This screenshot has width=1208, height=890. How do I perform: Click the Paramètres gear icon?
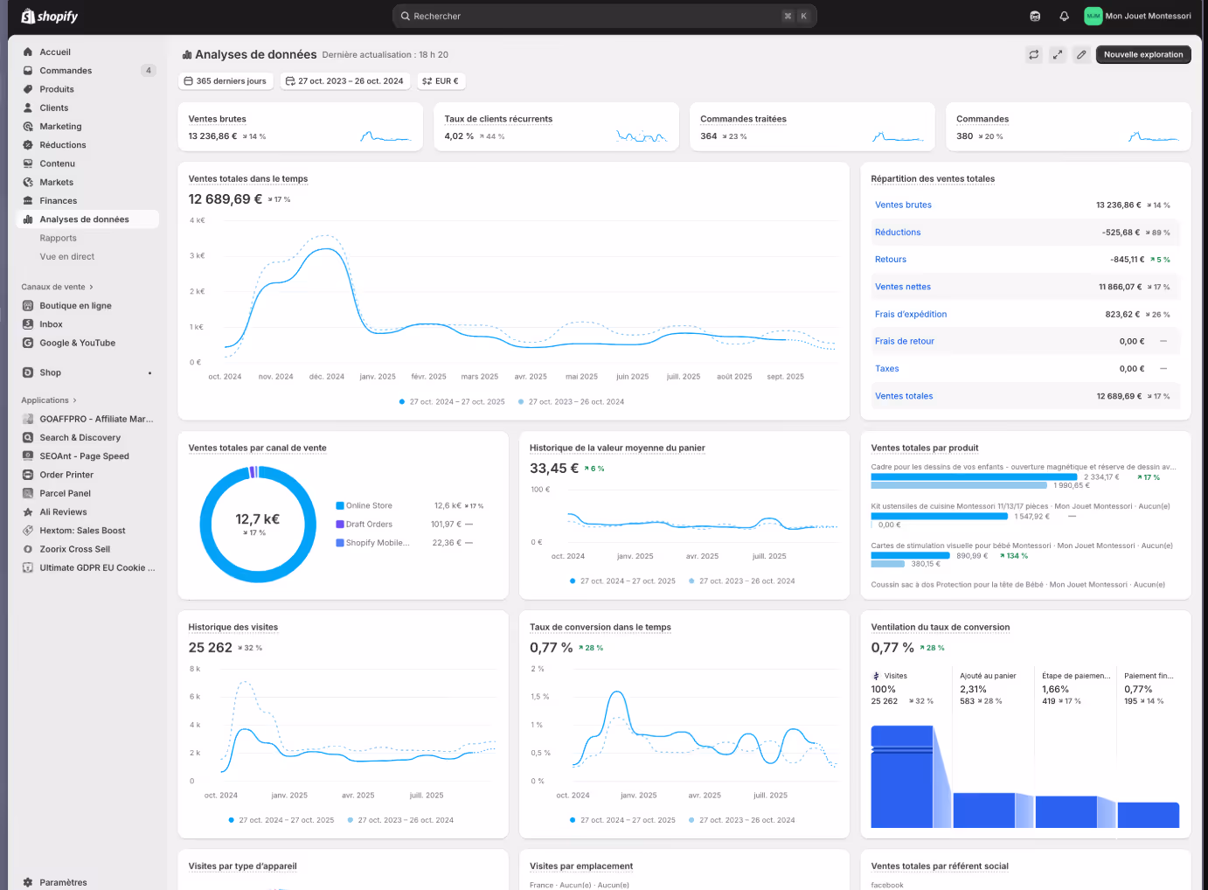coord(28,882)
